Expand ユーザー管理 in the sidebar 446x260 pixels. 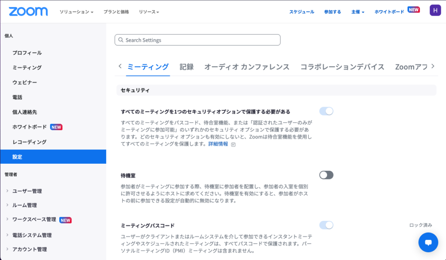[27, 191]
